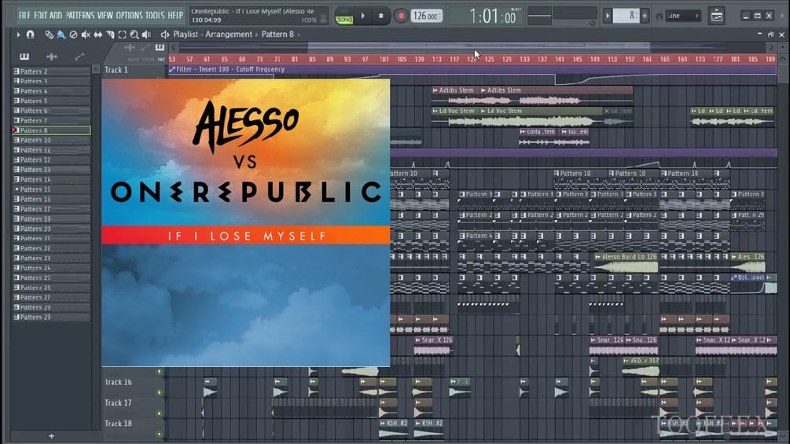
Task: Open the VIEW menu
Action: pos(105,16)
